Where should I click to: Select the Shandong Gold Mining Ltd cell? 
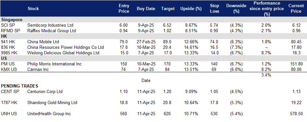52,103
